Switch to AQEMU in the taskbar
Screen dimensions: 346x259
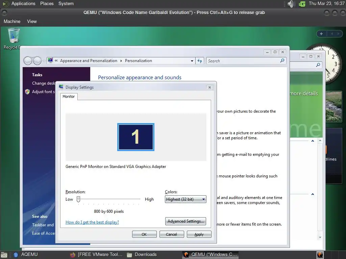coord(26,255)
